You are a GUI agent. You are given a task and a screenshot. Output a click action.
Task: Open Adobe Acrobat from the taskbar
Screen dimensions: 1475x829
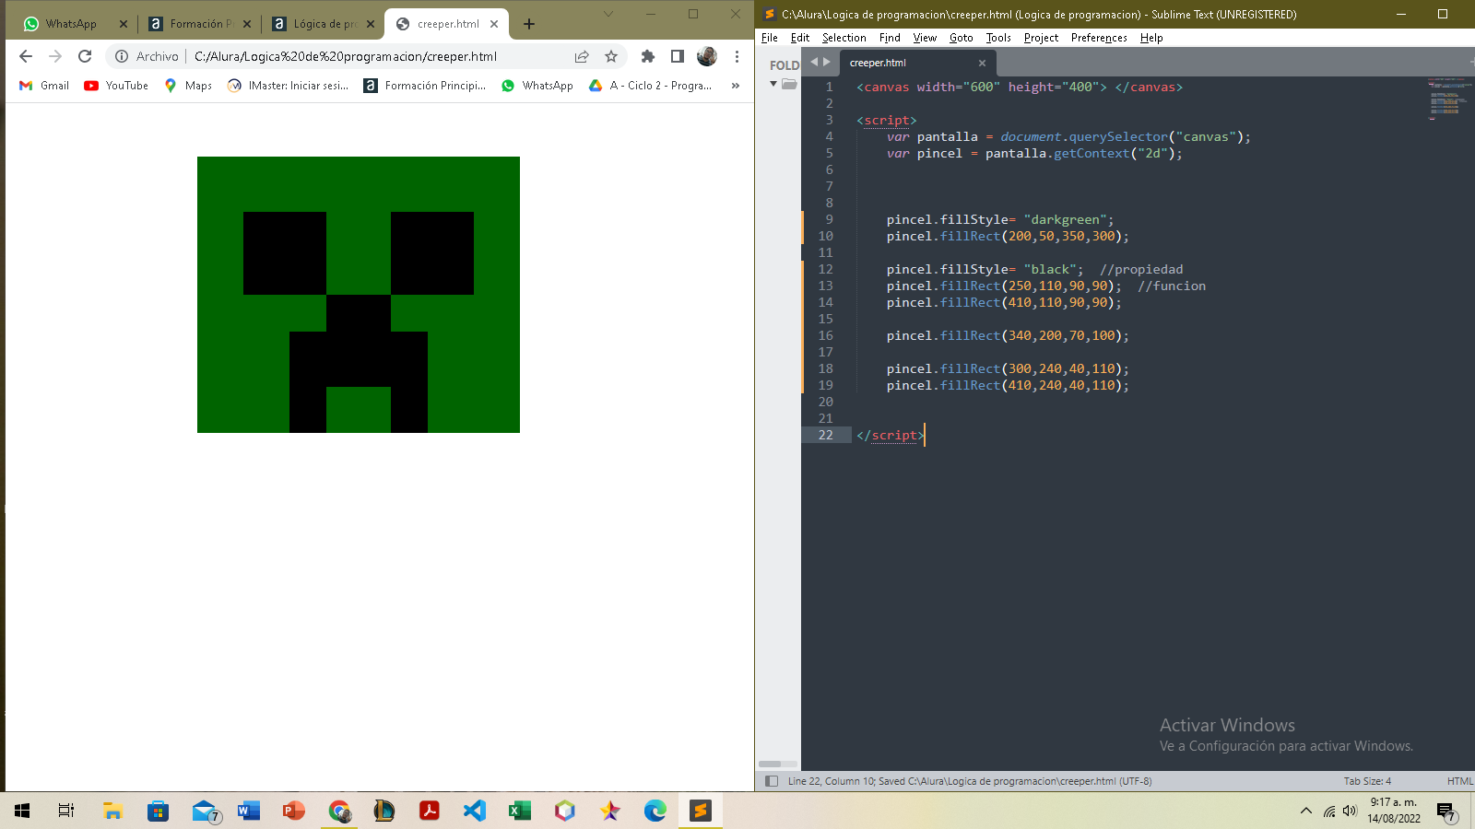(430, 811)
